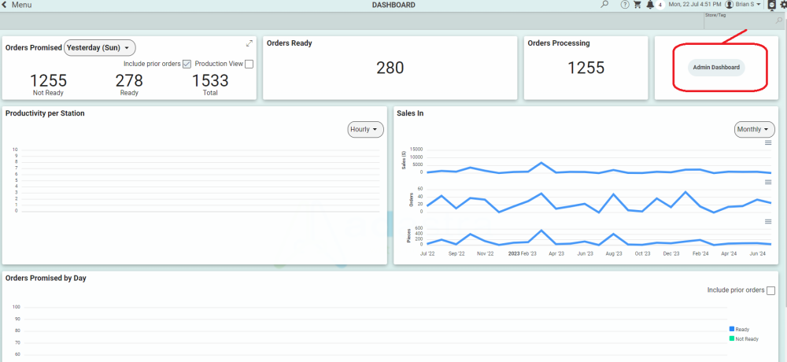Open the Admin Dashboard button

(716, 67)
